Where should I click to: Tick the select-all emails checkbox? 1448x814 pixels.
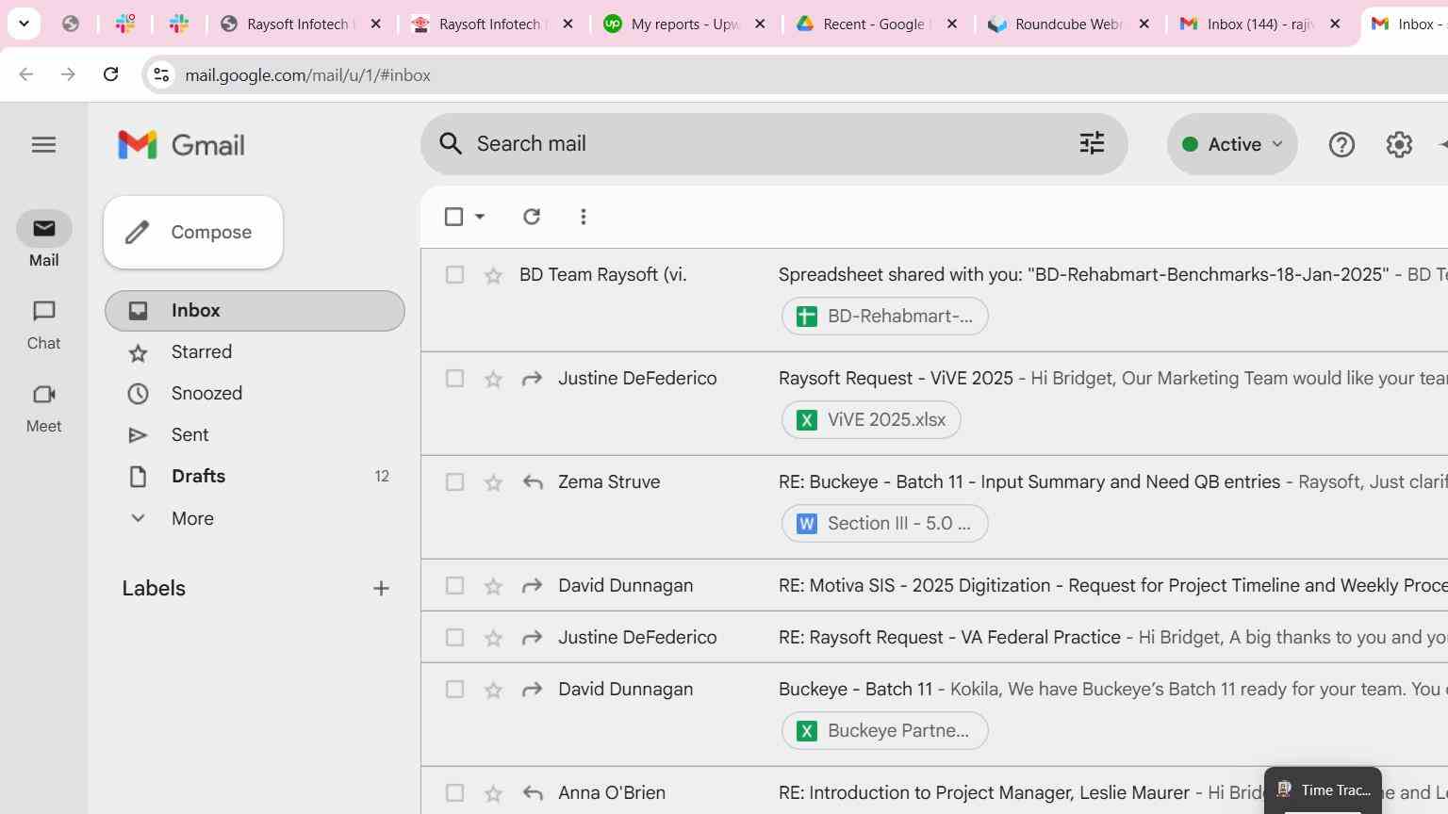click(x=453, y=217)
